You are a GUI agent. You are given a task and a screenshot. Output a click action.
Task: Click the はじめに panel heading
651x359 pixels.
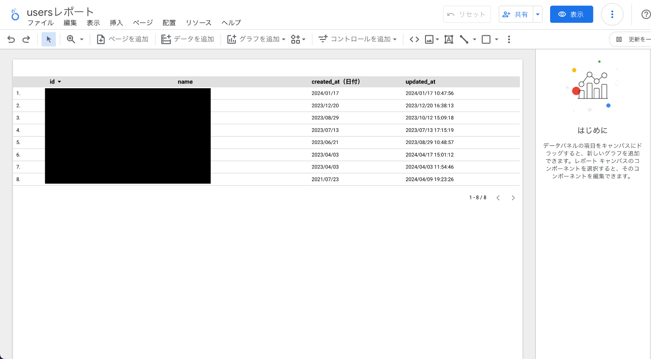[592, 131]
